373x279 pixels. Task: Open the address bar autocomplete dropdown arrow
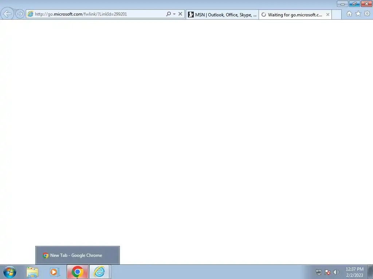click(x=174, y=14)
